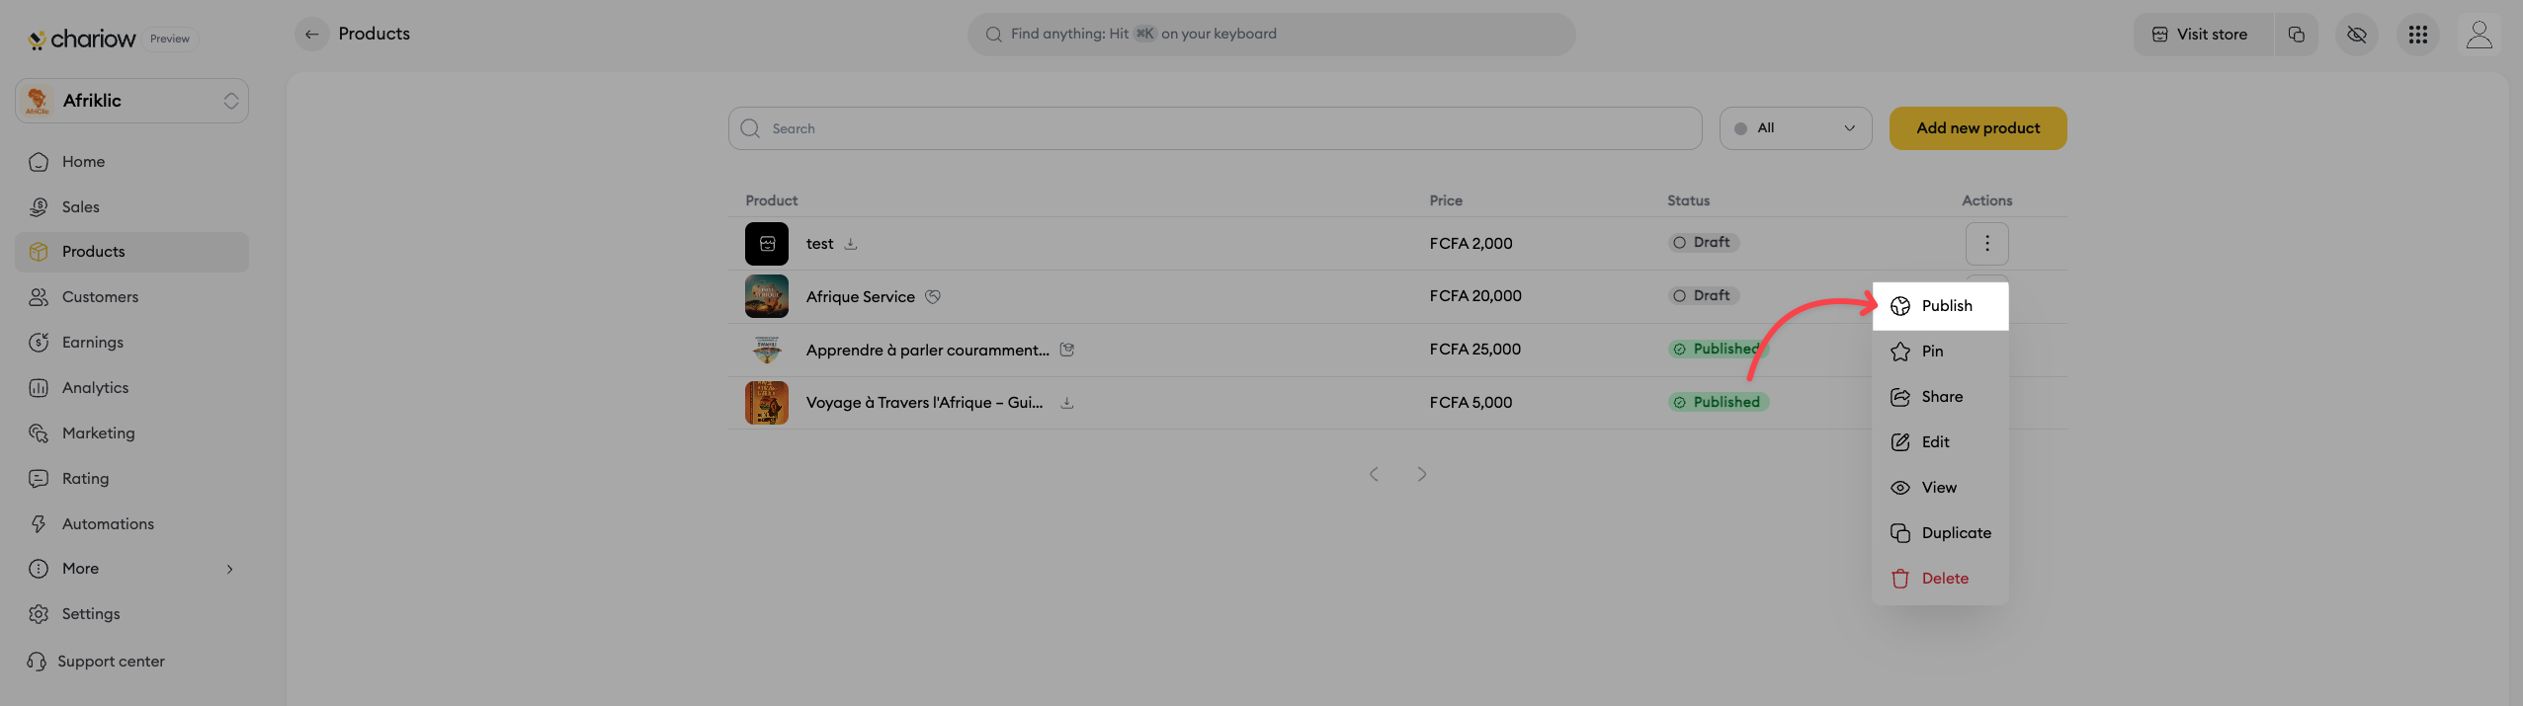Click the copy store link icon
Image resolution: width=2523 pixels, height=706 pixels.
click(x=2297, y=35)
